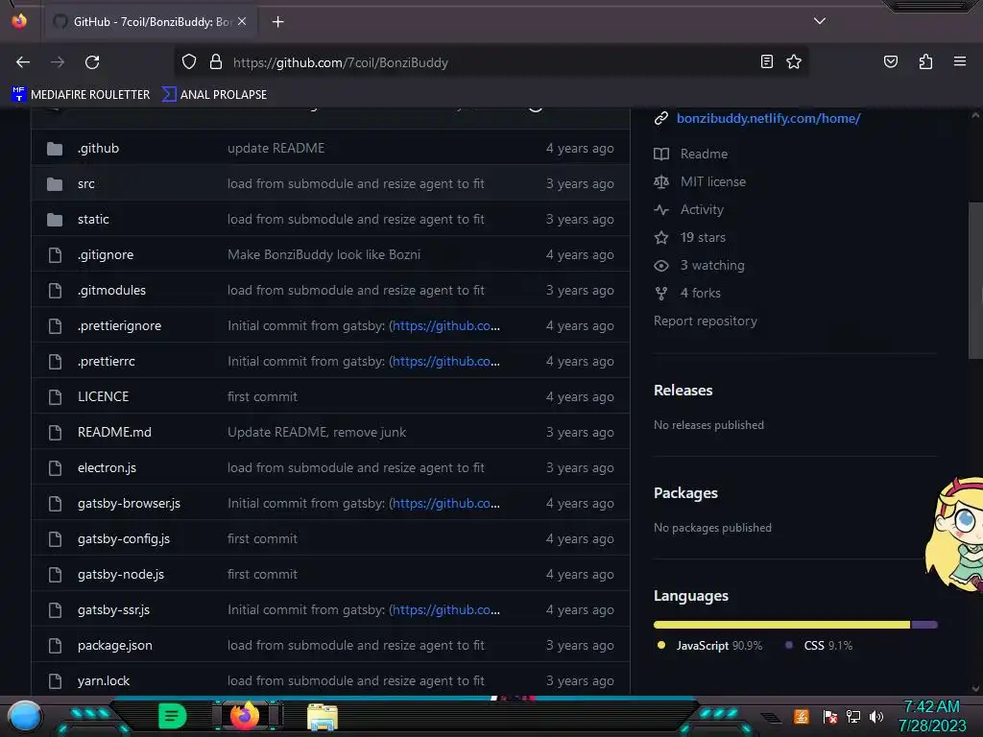Image resolution: width=983 pixels, height=737 pixels.
Task: Open 'Make BonziBuddy look like Bozni' commit
Action: point(324,255)
